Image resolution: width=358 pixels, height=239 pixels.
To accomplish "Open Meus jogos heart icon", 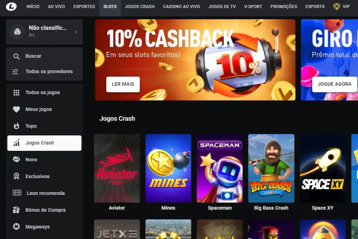I will pos(16,110).
